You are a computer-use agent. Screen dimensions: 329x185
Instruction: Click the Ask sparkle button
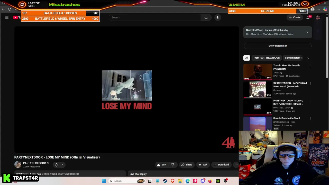pyautogui.click(x=203, y=165)
